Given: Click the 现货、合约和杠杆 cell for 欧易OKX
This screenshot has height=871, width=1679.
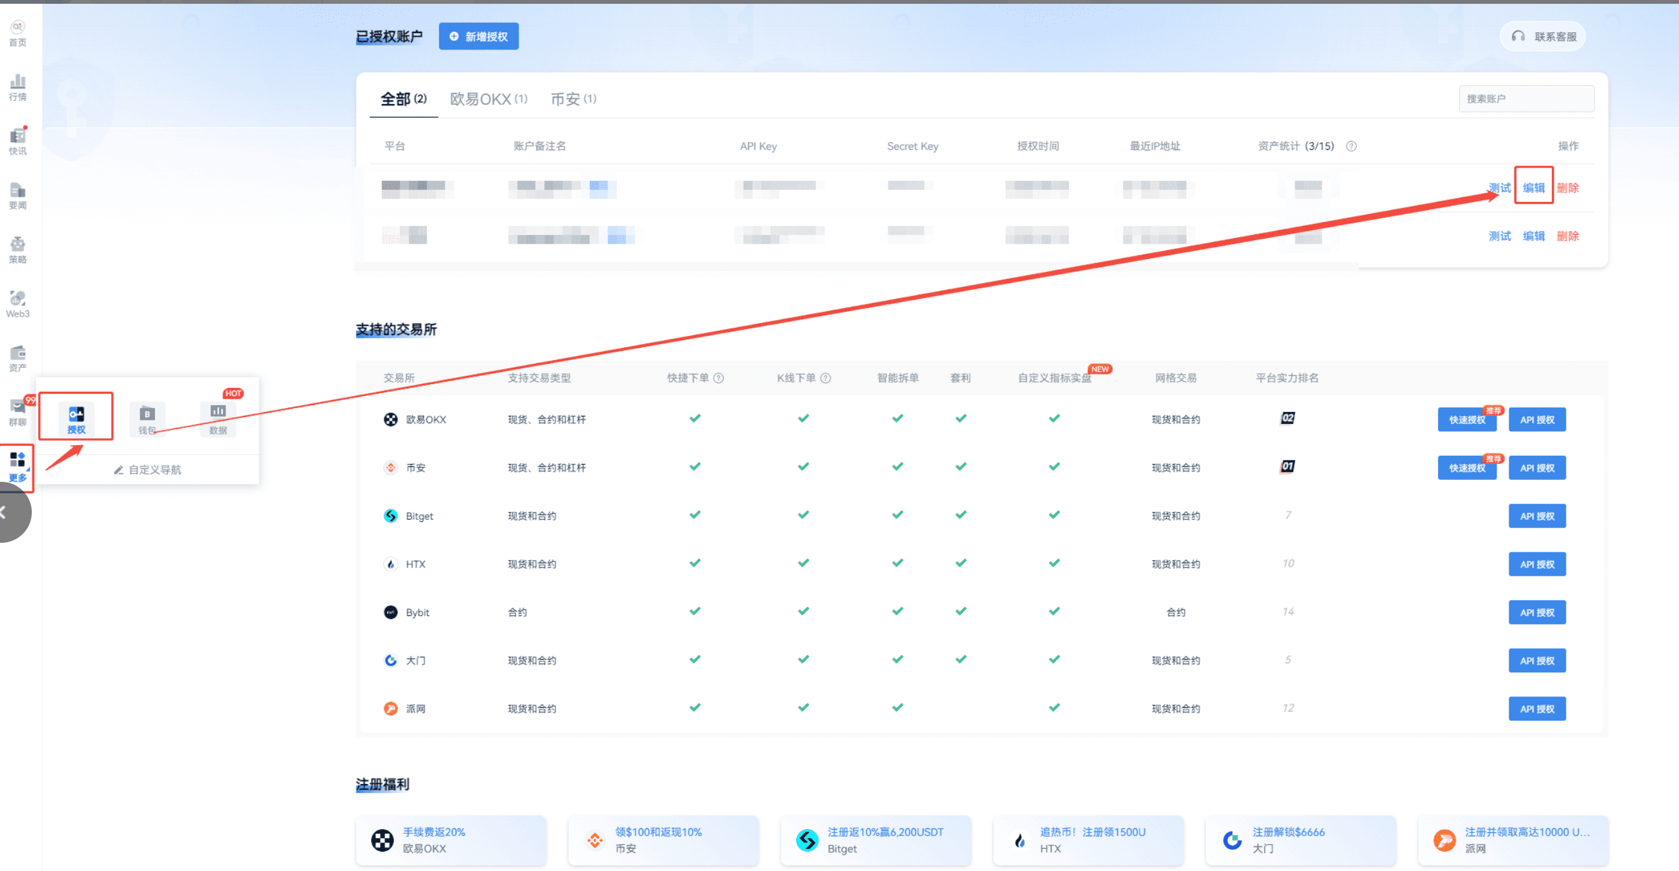Looking at the screenshot, I should (x=547, y=419).
